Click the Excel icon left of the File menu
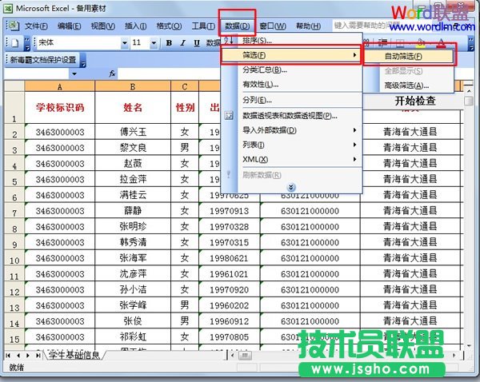The width and height of the screenshot is (480, 382). click(13, 26)
